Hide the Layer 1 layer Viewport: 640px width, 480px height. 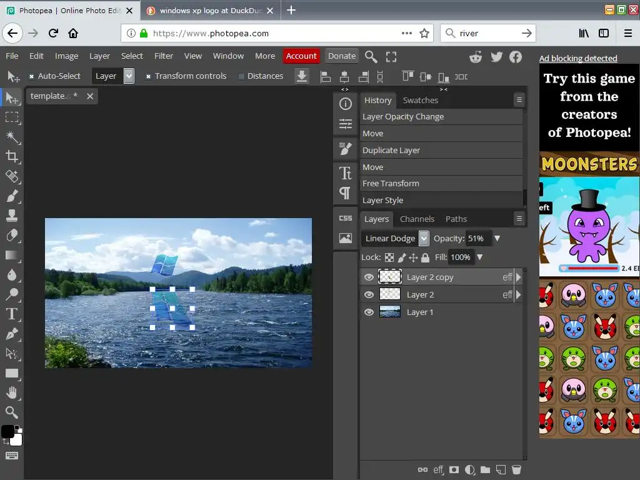point(369,312)
